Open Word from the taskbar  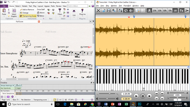click(x=106, y=104)
